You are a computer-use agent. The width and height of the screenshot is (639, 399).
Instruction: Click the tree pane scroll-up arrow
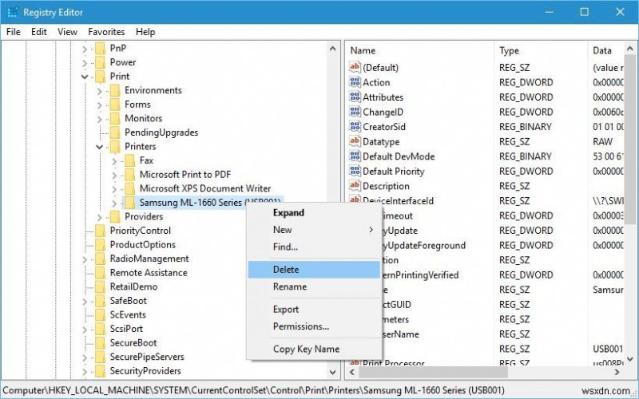332,49
